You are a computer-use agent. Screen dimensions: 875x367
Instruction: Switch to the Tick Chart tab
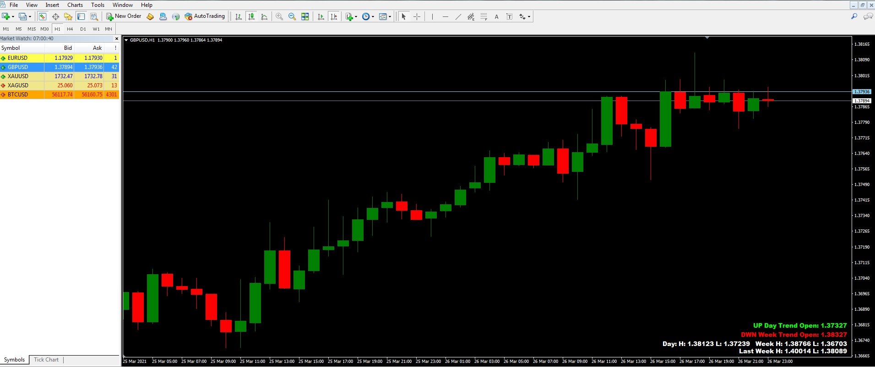[46, 360]
